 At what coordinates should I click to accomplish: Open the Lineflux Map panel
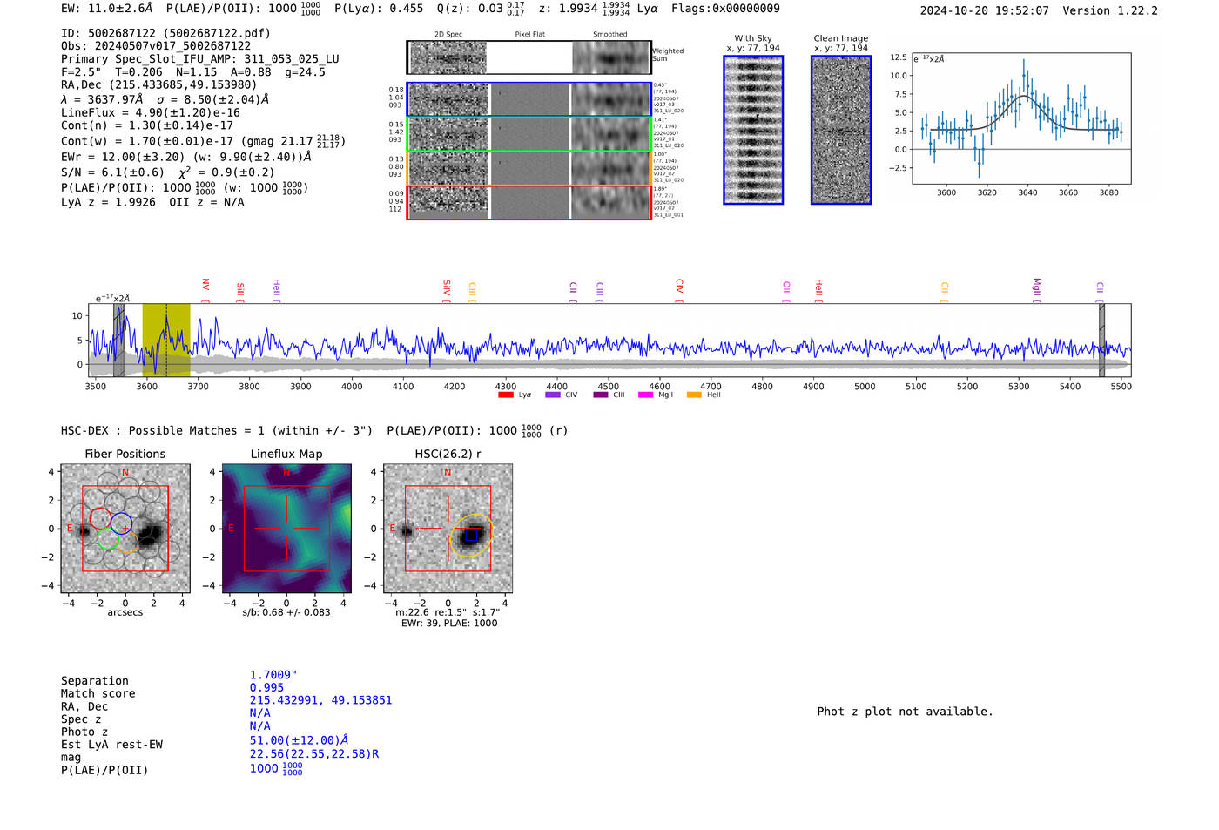[286, 529]
